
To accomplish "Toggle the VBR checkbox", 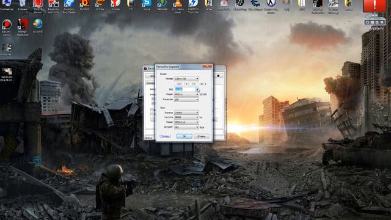I will click(x=201, y=94).
